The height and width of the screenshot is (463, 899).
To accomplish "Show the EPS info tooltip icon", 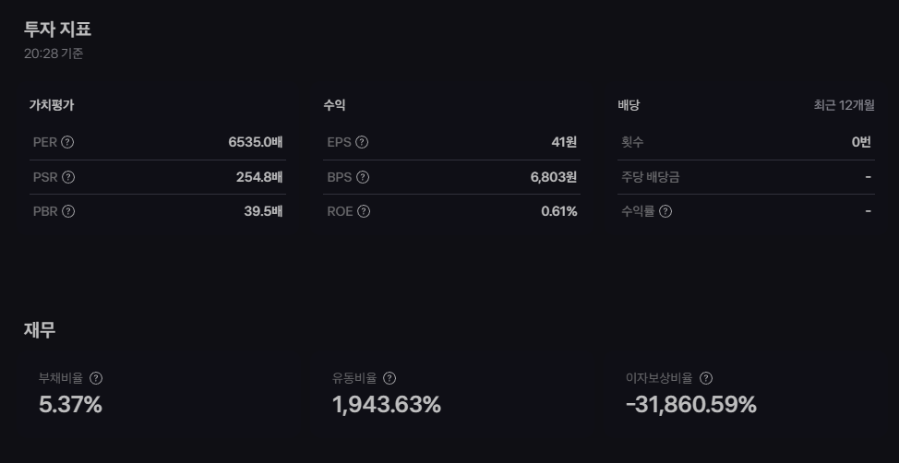I will click(x=362, y=142).
